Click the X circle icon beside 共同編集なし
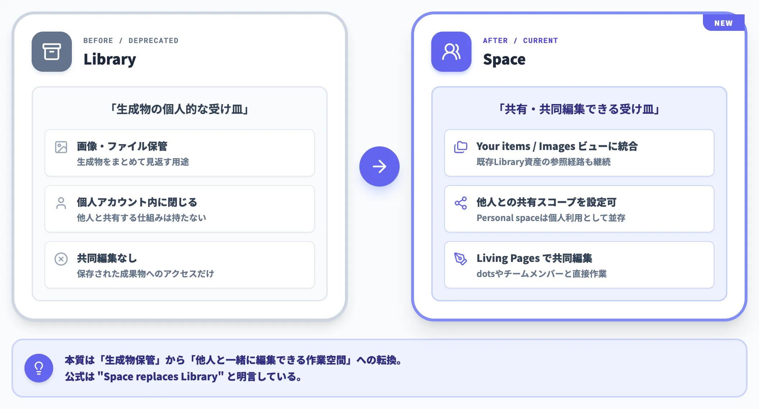The width and height of the screenshot is (759, 409). (61, 259)
